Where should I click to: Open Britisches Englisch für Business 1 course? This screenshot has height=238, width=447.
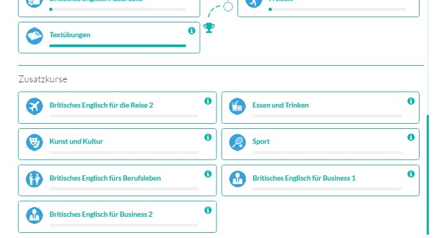(304, 178)
